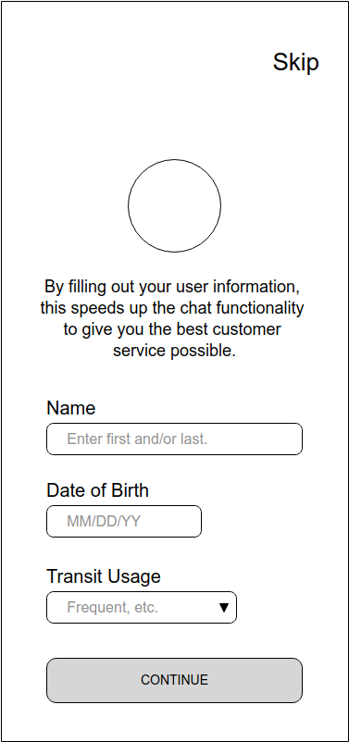349x742 pixels.
Task: Click the 'By filling out your user information' line
Action: pos(172,287)
